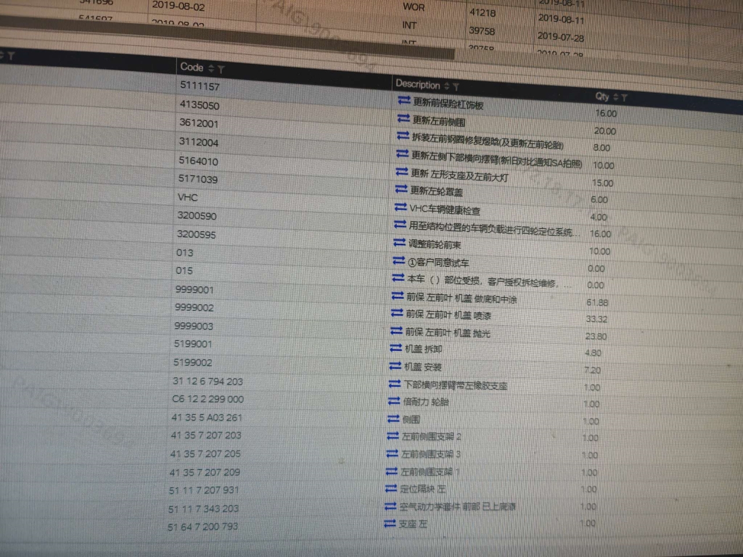Open filter for the Qty column
The height and width of the screenshot is (557, 743).
tap(624, 97)
